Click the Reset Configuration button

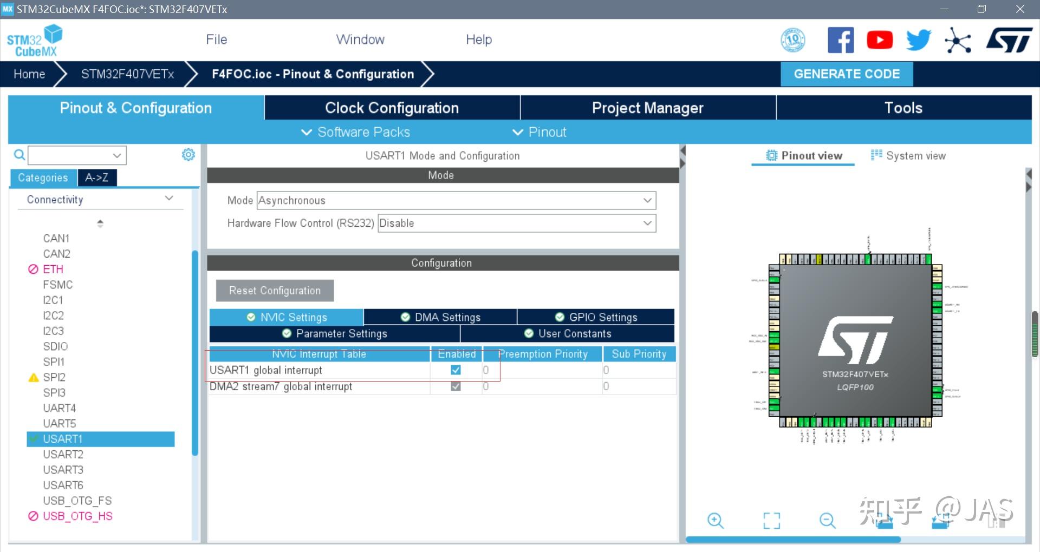275,291
